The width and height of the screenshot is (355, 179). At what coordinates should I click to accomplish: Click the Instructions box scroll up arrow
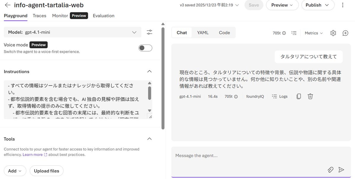point(149,83)
